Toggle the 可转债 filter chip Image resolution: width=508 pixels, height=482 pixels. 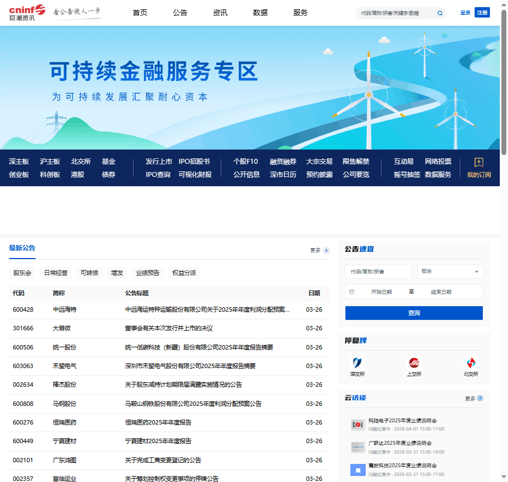click(x=89, y=272)
